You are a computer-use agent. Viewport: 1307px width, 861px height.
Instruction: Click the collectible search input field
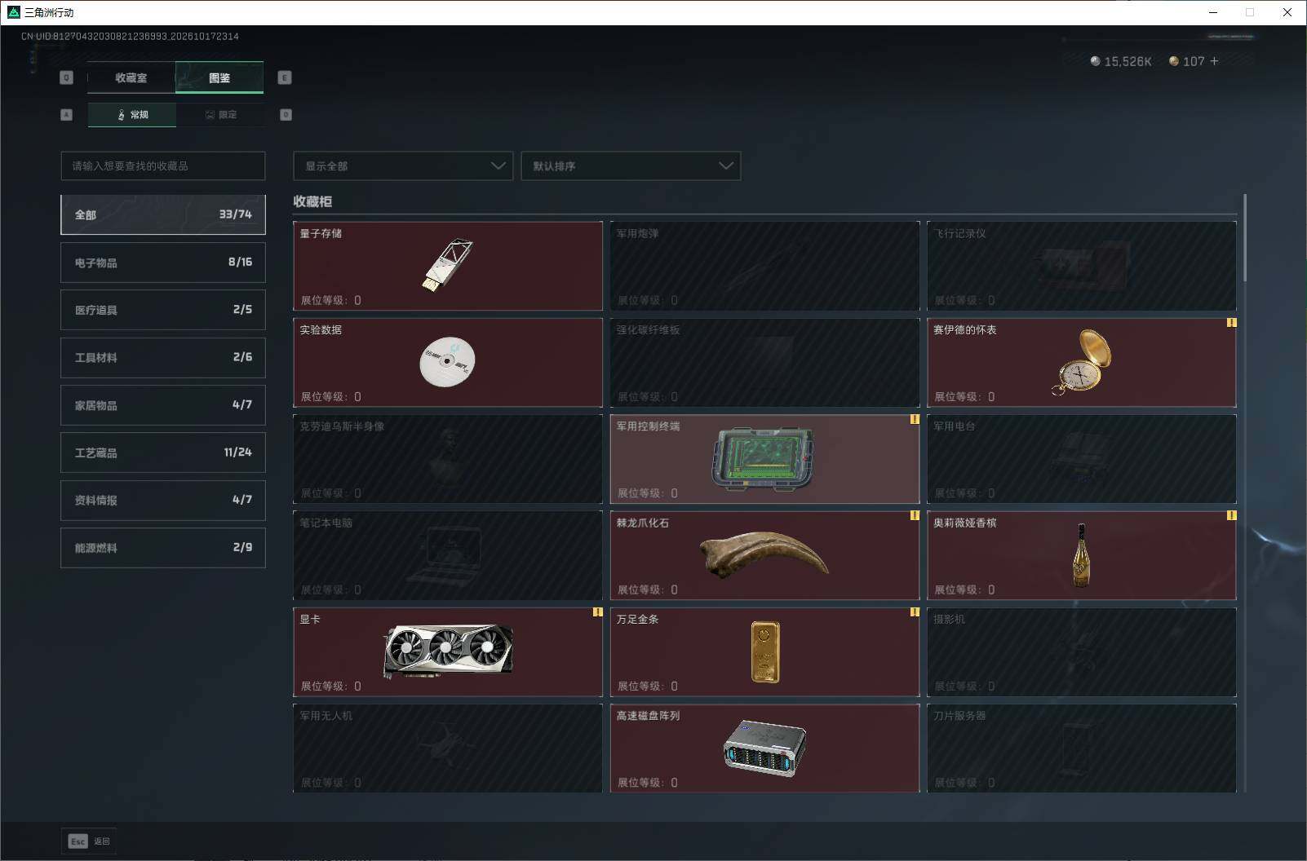click(x=163, y=166)
